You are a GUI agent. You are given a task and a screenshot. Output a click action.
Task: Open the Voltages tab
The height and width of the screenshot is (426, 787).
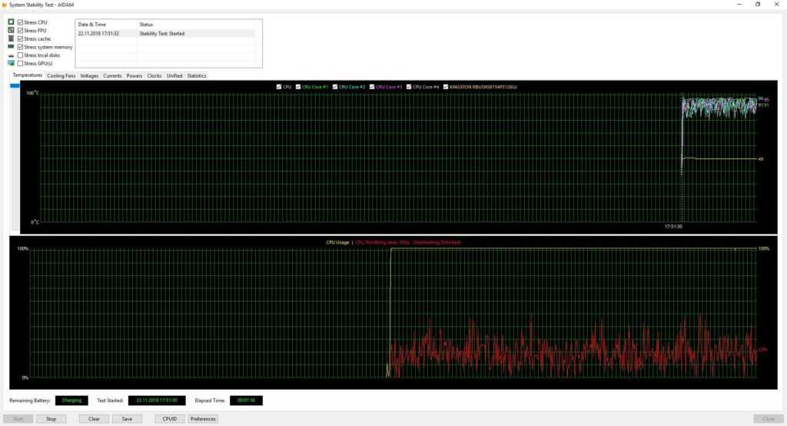[89, 76]
